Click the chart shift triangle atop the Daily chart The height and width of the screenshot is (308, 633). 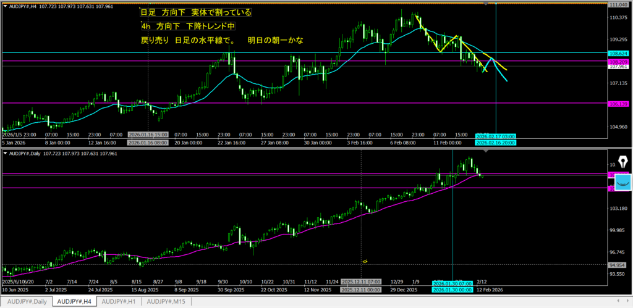(485, 151)
